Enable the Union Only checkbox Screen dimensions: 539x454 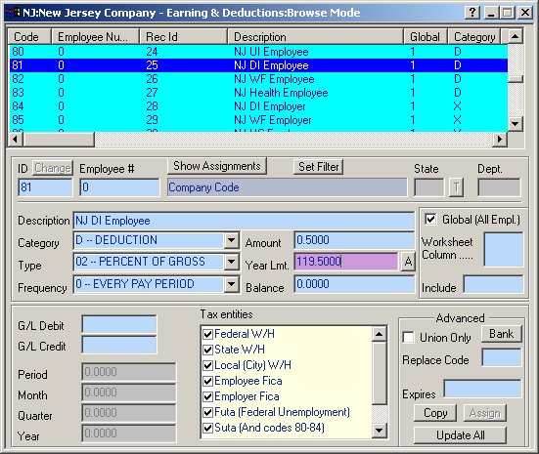point(408,337)
